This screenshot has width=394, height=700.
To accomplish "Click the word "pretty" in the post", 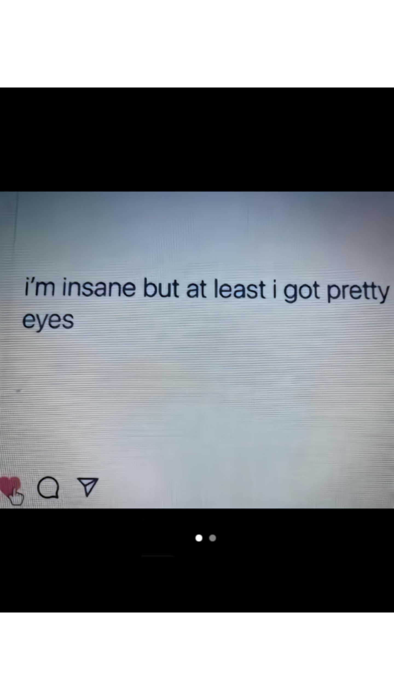I will click(x=358, y=293).
